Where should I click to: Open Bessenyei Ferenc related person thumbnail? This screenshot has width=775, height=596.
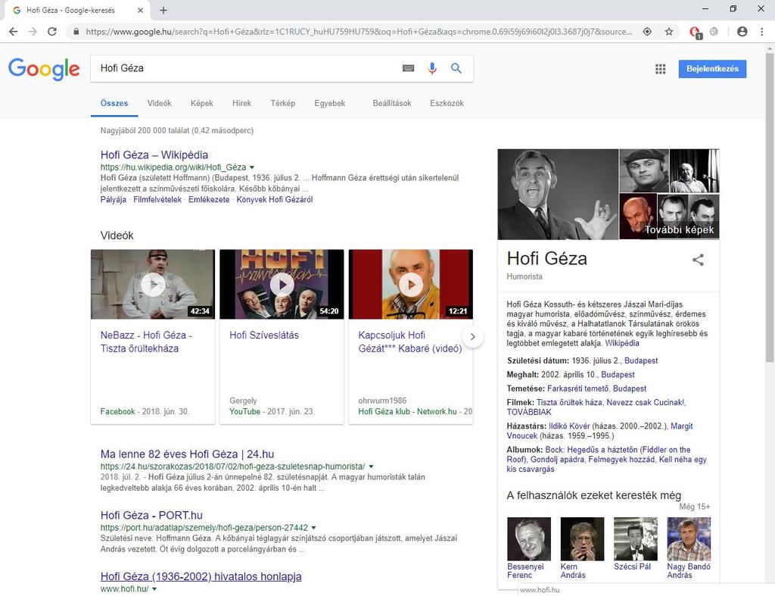pyautogui.click(x=529, y=539)
